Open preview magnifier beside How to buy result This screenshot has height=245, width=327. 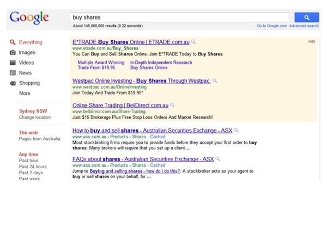[236, 130]
